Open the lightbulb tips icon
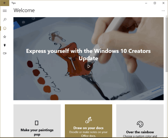168x138 pixels. click(x=5, y=45)
